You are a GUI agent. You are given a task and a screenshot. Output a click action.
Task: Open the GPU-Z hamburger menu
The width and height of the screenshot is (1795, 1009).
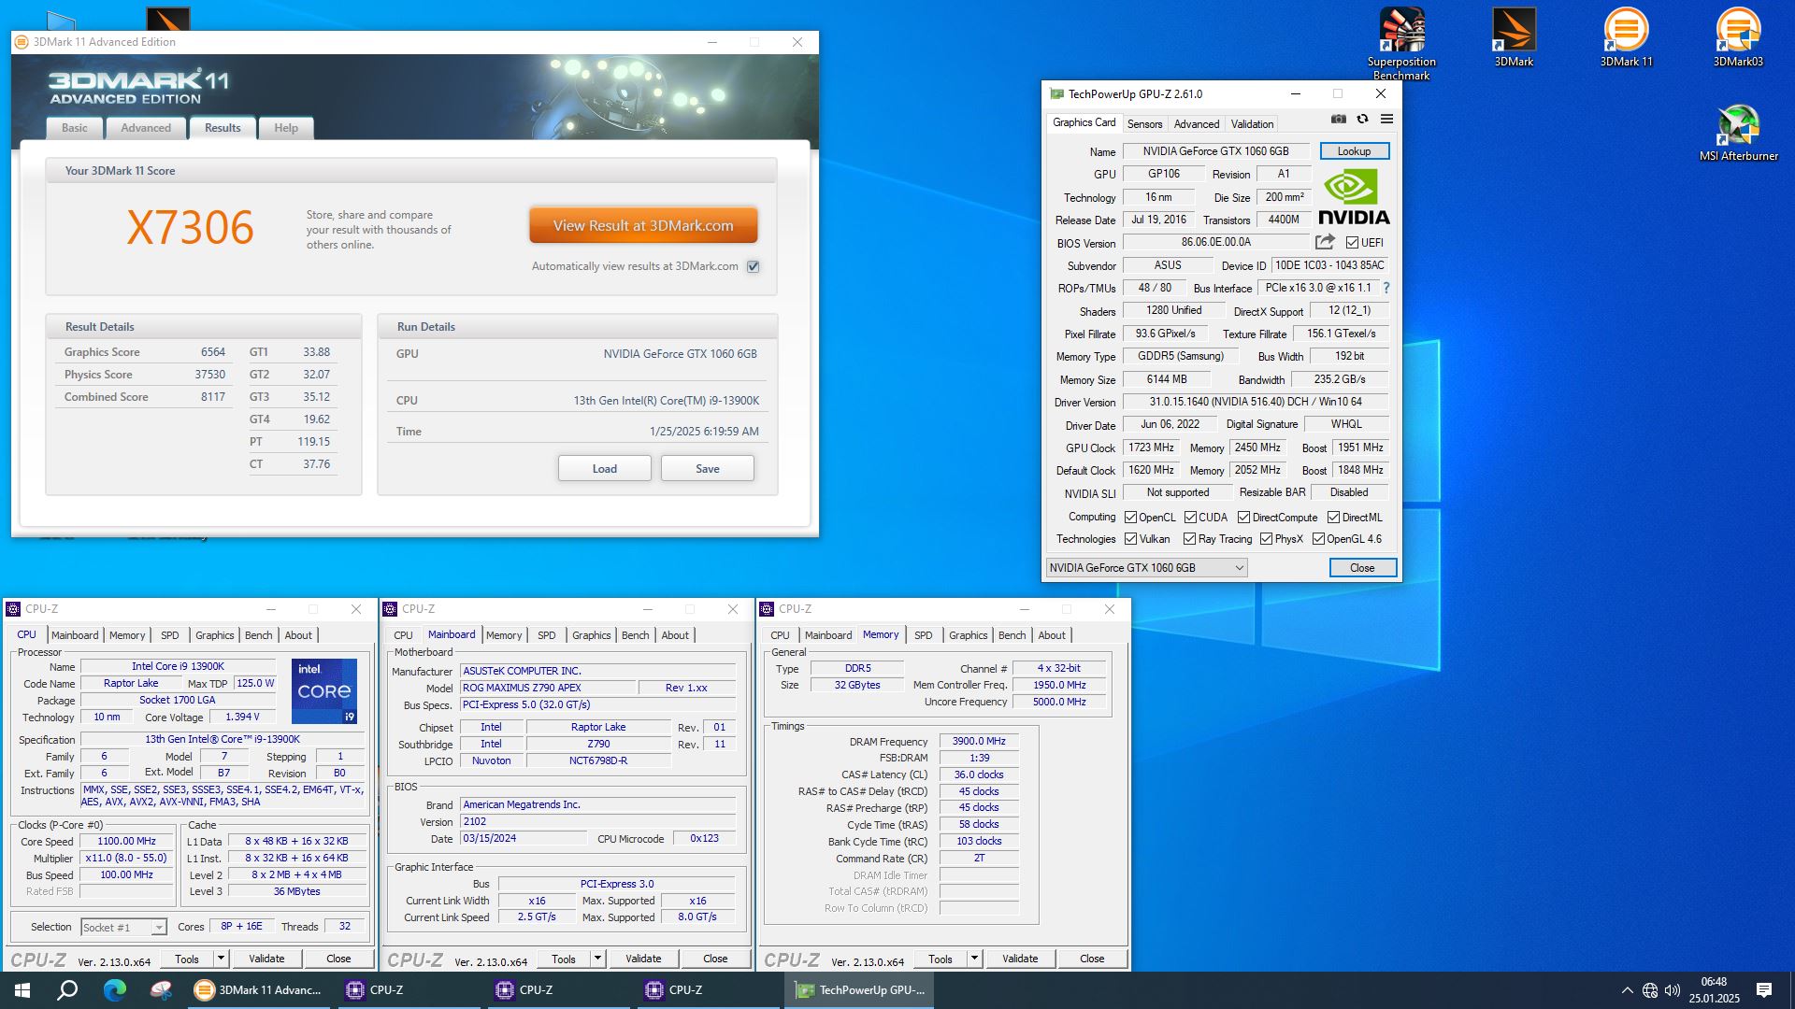1387,120
